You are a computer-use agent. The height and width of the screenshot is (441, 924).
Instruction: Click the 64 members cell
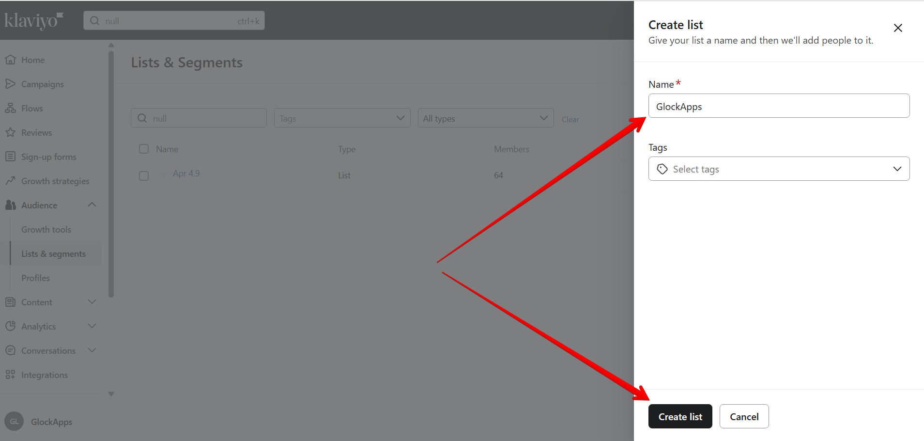click(x=498, y=175)
